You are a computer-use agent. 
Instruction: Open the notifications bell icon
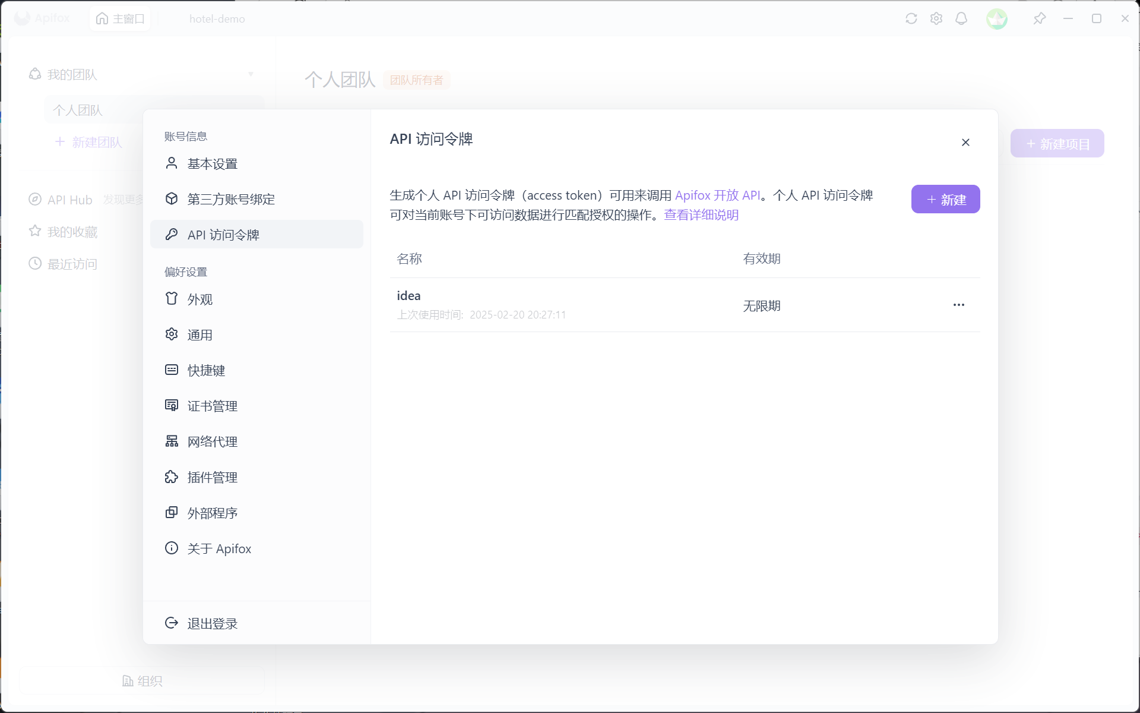coord(961,18)
